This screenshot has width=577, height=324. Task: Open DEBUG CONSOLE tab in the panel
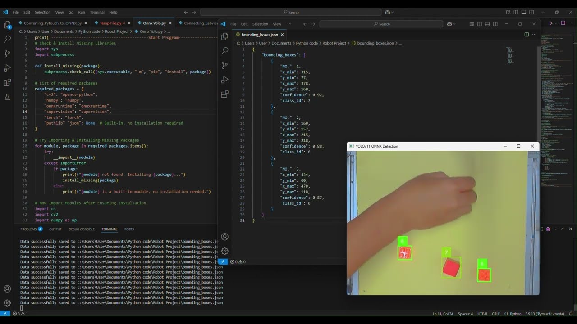click(82, 229)
